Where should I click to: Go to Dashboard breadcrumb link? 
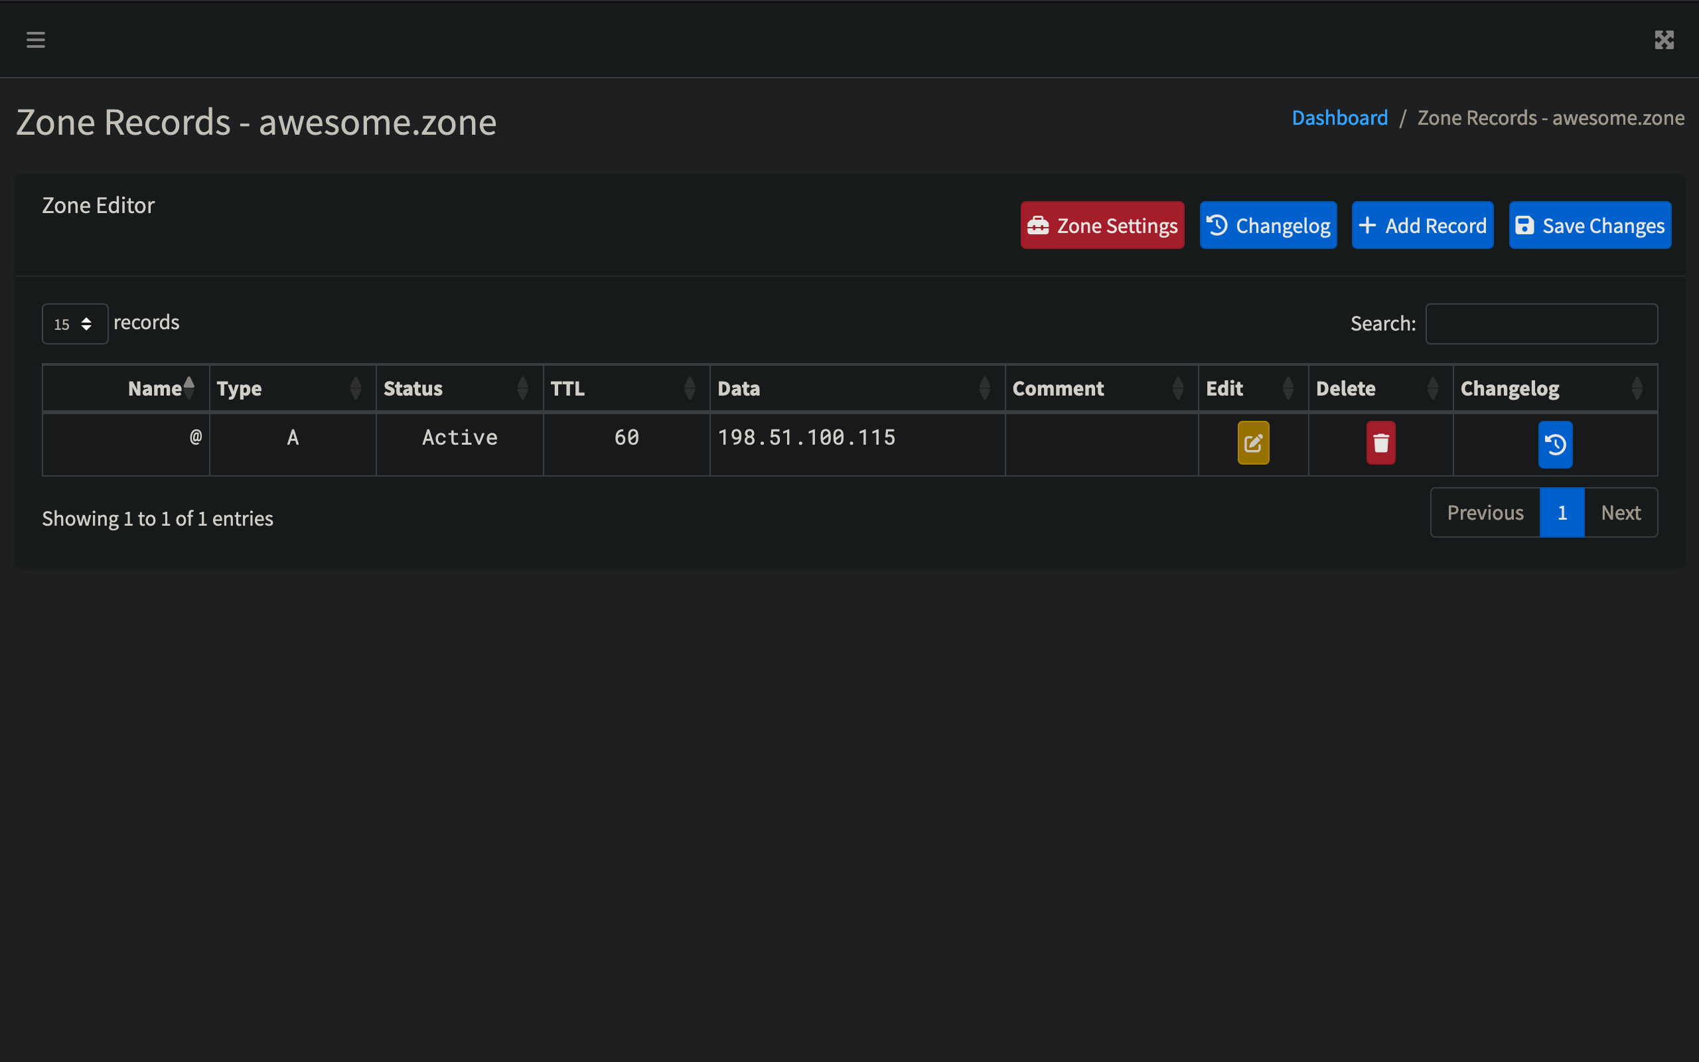tap(1339, 117)
